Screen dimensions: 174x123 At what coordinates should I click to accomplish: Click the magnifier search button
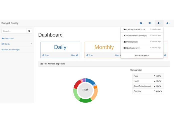29,31
